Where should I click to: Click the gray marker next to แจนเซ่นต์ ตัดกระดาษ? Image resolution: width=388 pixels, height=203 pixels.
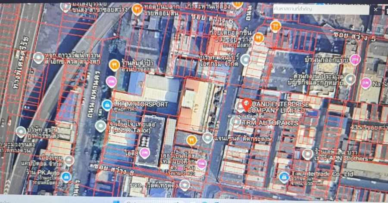207,138
